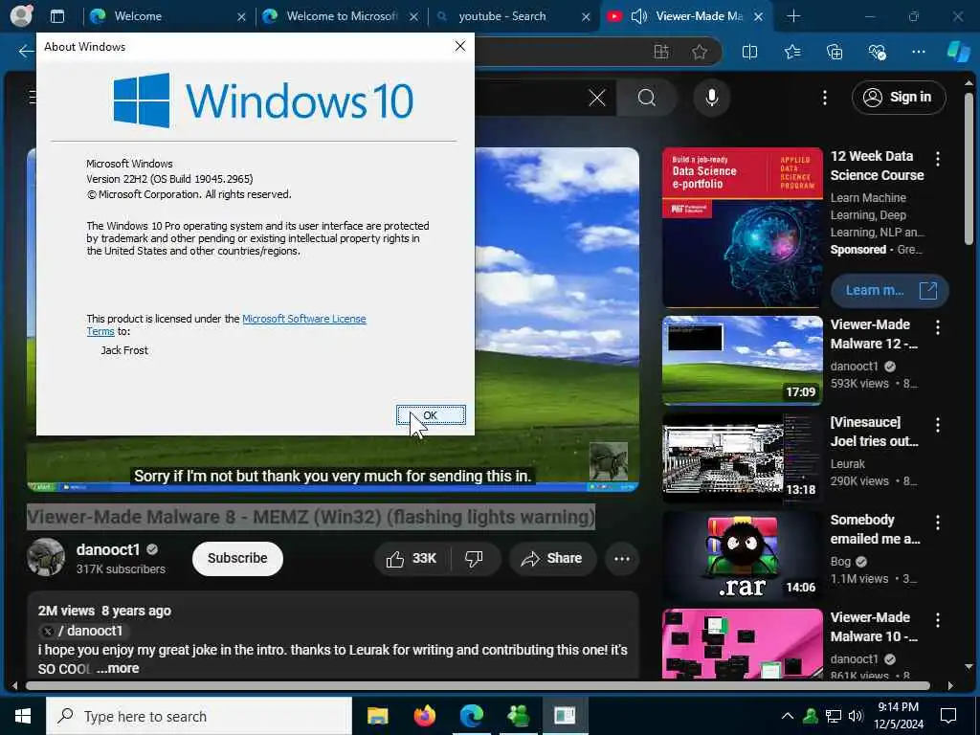980x735 pixels.
Task: Open a new Edge tab
Action: (793, 16)
